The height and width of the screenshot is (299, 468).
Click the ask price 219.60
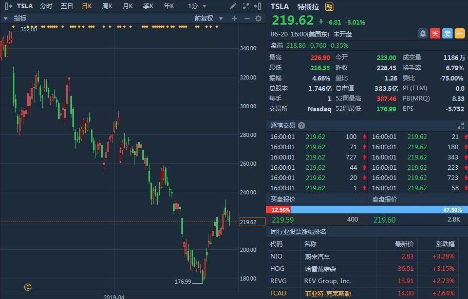coord(384,220)
